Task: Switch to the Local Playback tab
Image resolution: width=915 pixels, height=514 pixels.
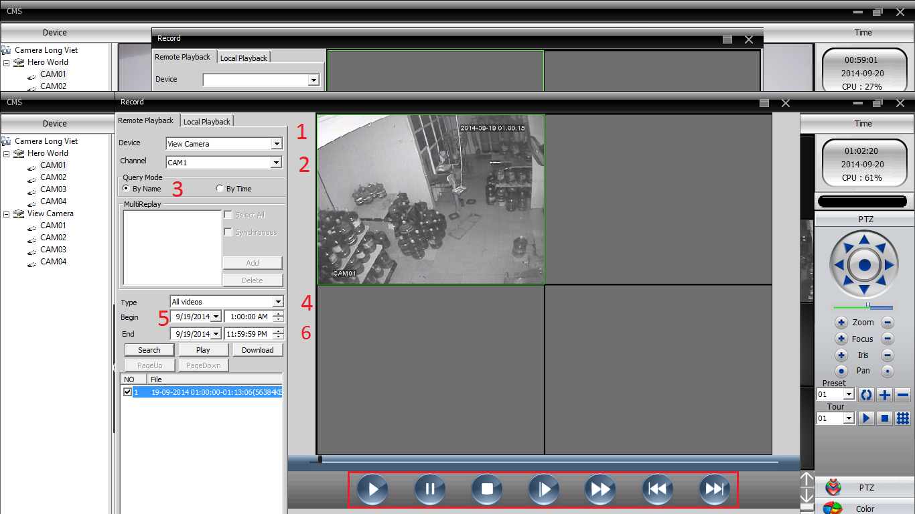Action: point(207,122)
